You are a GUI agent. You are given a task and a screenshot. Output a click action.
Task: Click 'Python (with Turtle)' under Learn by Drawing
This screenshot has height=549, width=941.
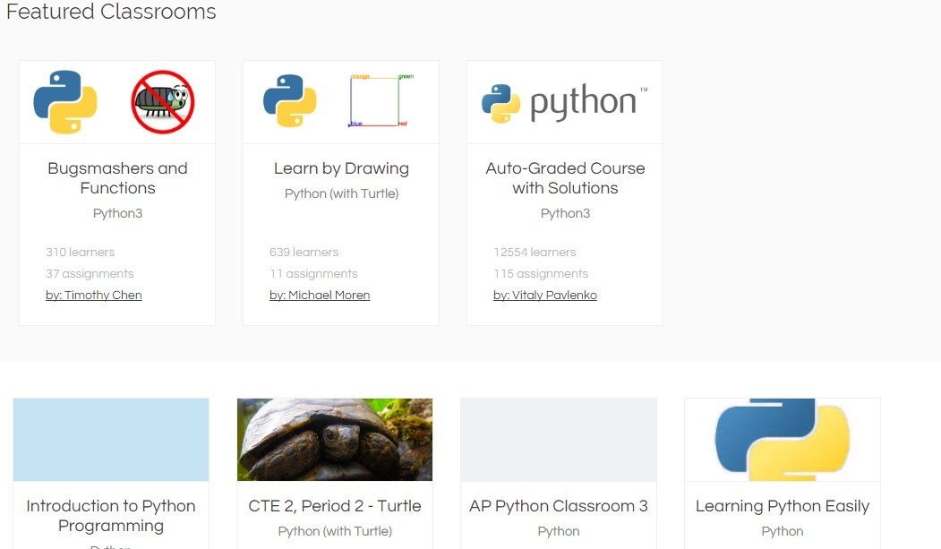[341, 193]
